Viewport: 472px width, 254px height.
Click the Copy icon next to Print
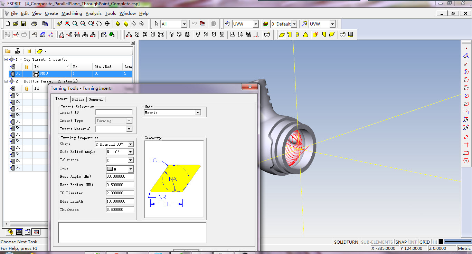pyautogui.click(x=45, y=24)
